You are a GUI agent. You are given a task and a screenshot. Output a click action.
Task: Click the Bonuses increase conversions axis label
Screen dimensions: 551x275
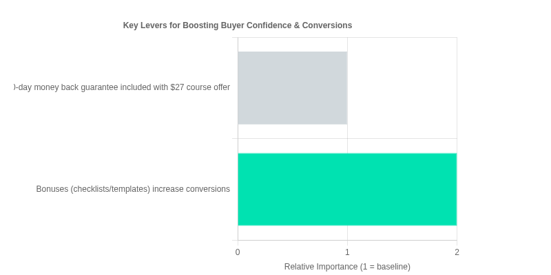133,189
